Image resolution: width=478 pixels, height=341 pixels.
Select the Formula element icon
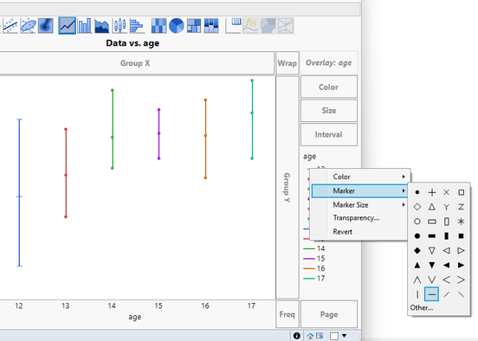tap(251, 26)
